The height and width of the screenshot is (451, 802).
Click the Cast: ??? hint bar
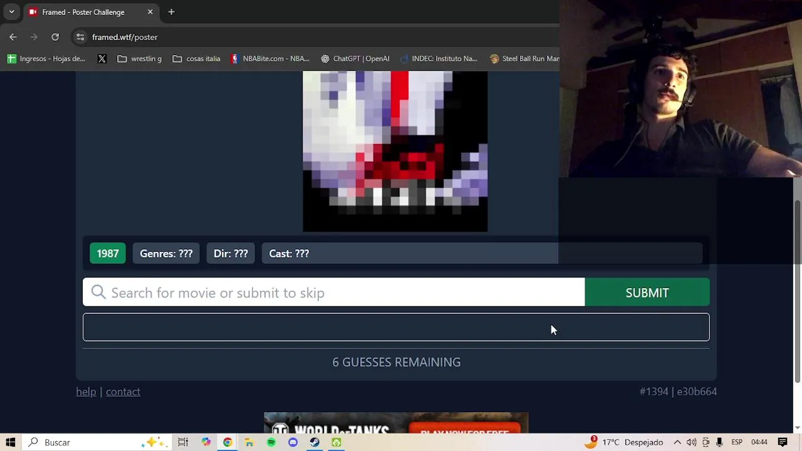(x=482, y=254)
